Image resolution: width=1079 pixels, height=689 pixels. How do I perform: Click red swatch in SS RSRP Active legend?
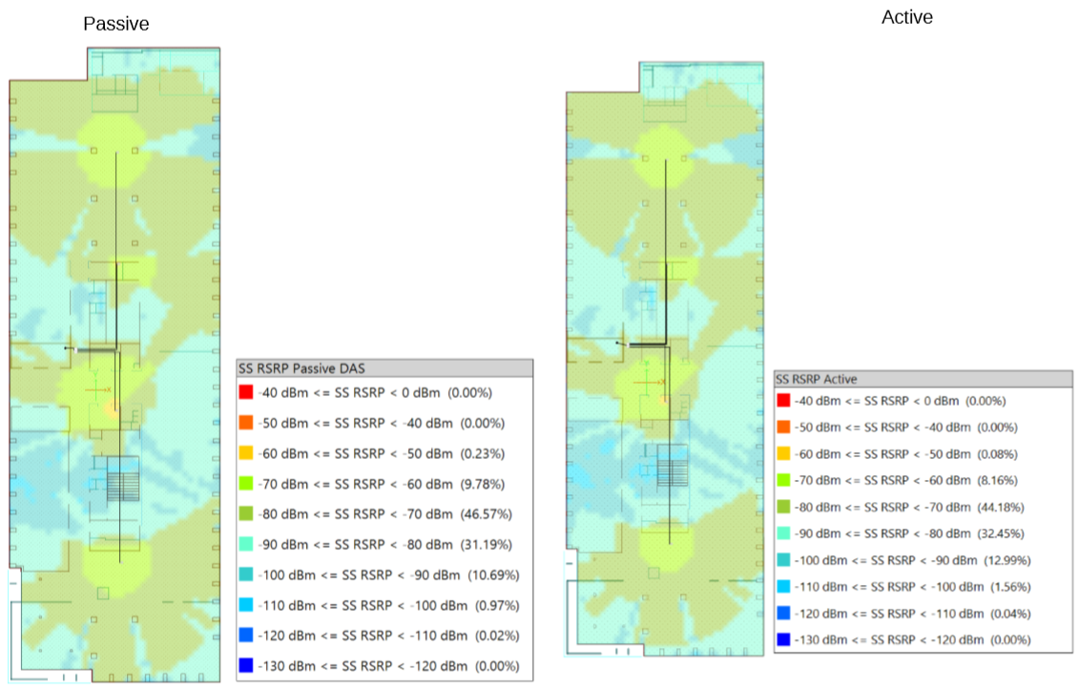coord(783,400)
